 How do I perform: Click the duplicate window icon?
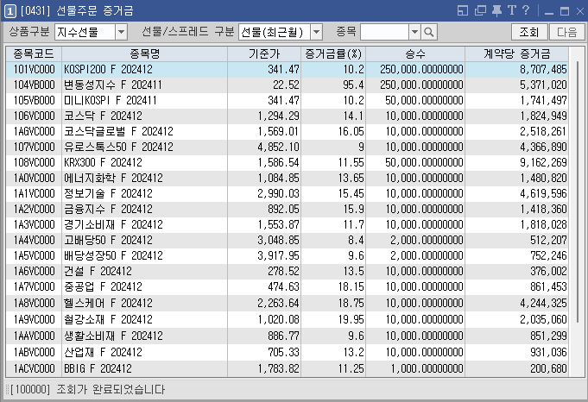(x=480, y=10)
